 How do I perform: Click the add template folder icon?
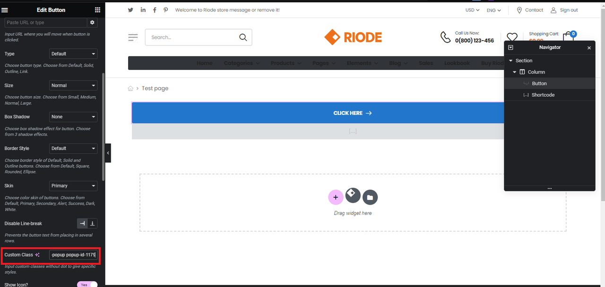(370, 197)
